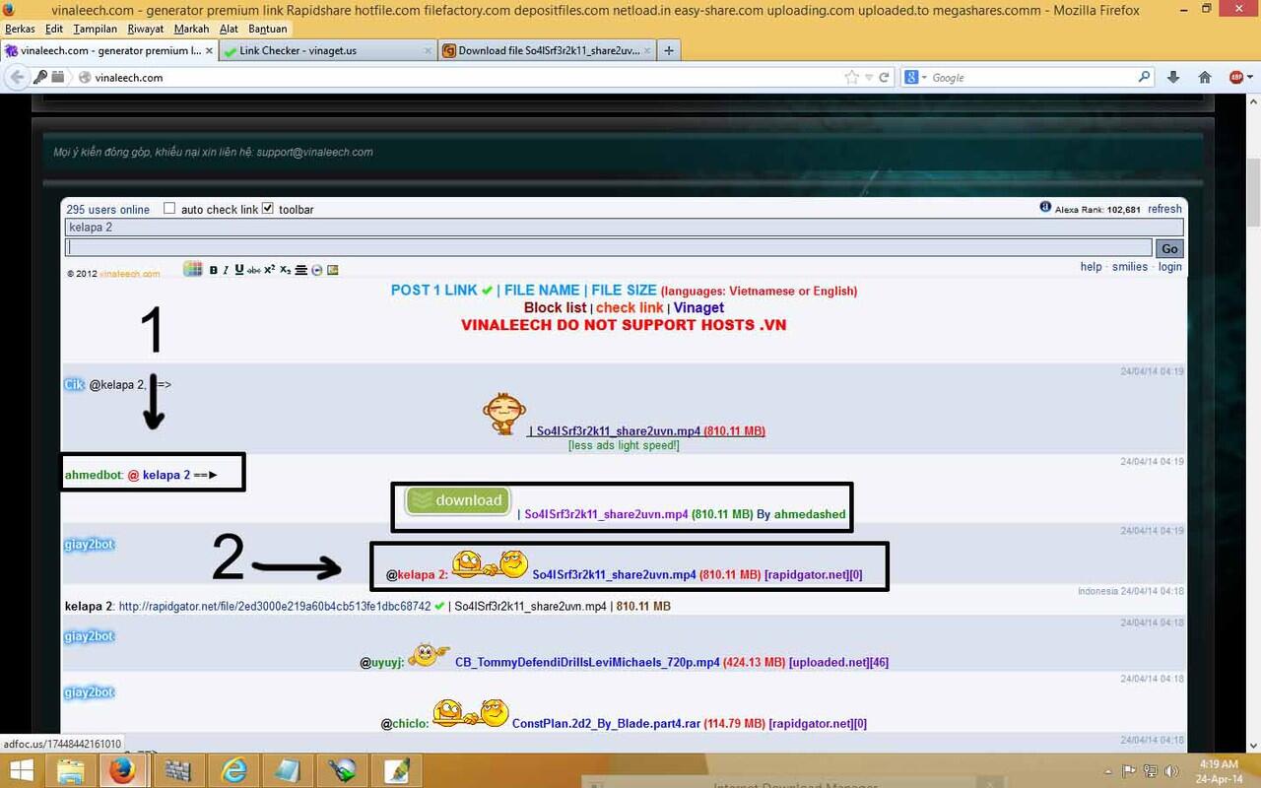This screenshot has height=788, width=1261.
Task: Open the smilies link
Action: tap(1130, 267)
